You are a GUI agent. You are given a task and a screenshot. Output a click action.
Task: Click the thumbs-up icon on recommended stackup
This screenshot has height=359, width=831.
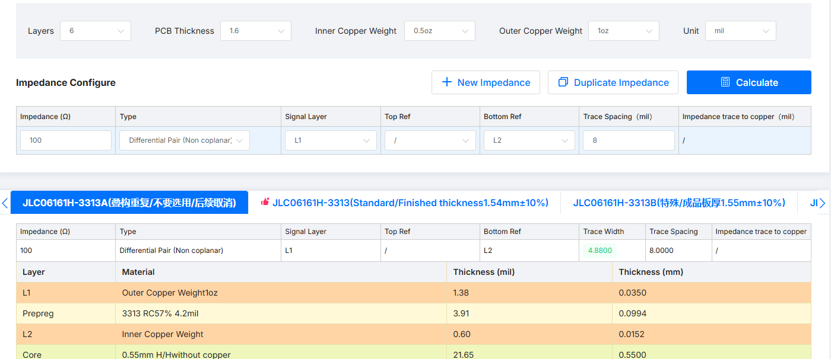265,203
